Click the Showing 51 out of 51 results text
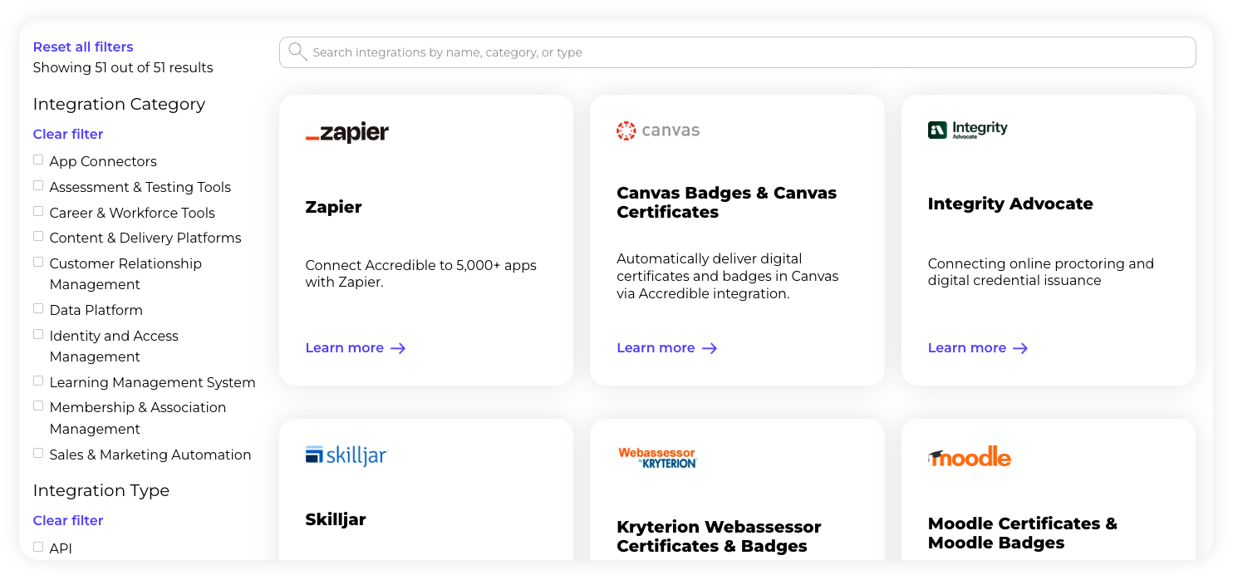The width and height of the screenshot is (1233, 580). [123, 67]
